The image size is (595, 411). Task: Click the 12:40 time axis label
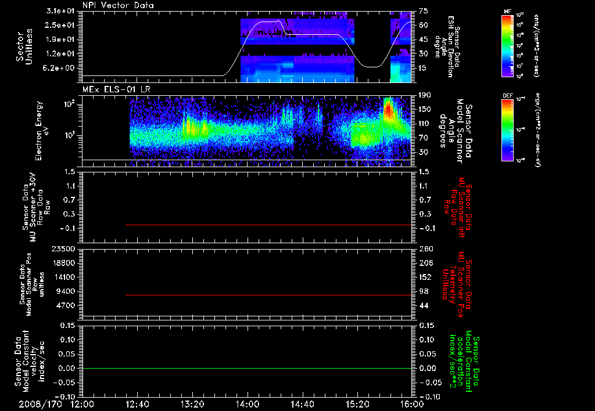click(x=137, y=404)
